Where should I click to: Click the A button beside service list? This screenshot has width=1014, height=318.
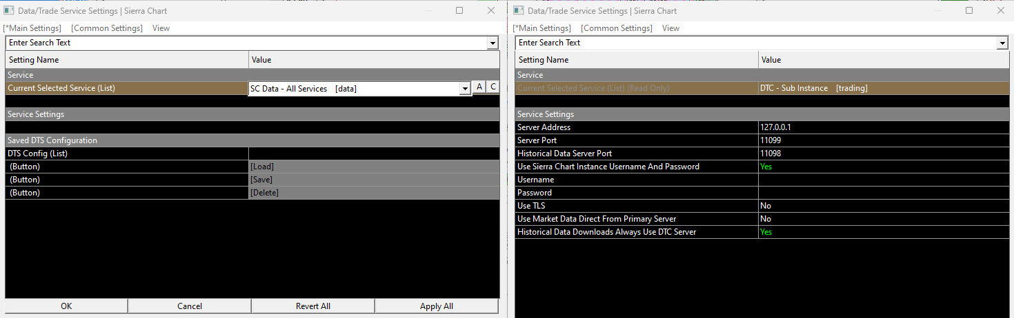(479, 87)
